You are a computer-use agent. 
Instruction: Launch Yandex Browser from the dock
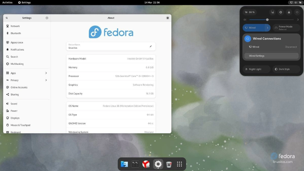(146, 164)
